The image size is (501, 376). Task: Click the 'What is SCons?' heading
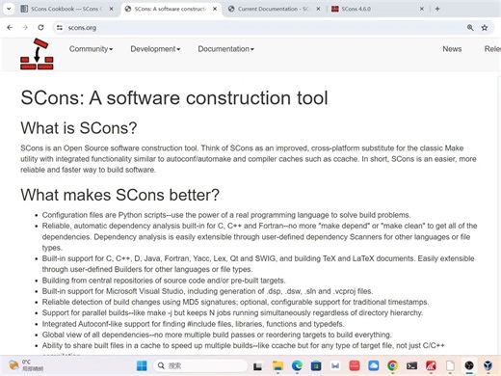pos(79,128)
